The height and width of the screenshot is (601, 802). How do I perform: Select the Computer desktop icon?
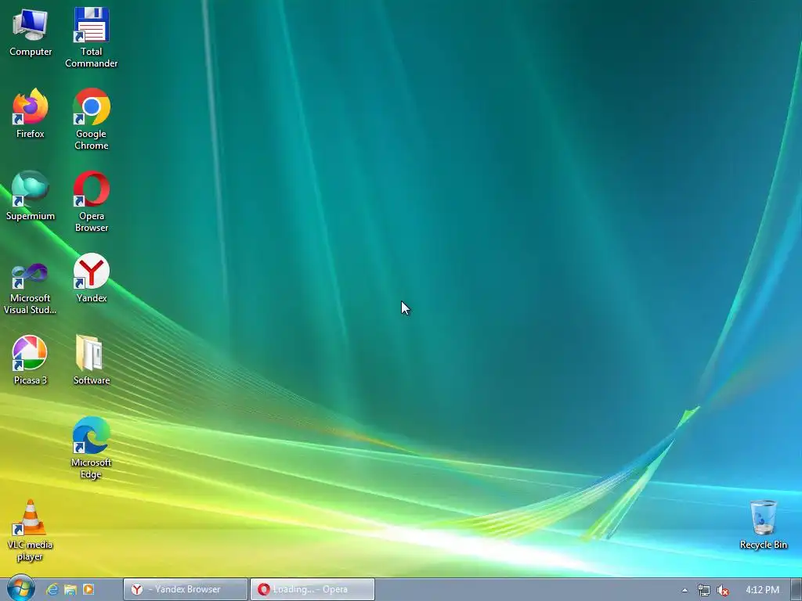tap(31, 31)
